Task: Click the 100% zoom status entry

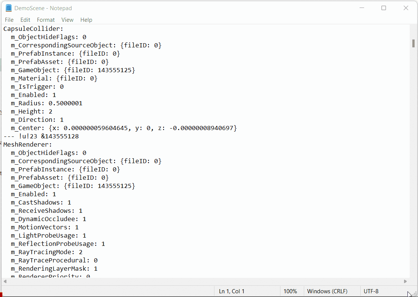Action: coord(290,291)
